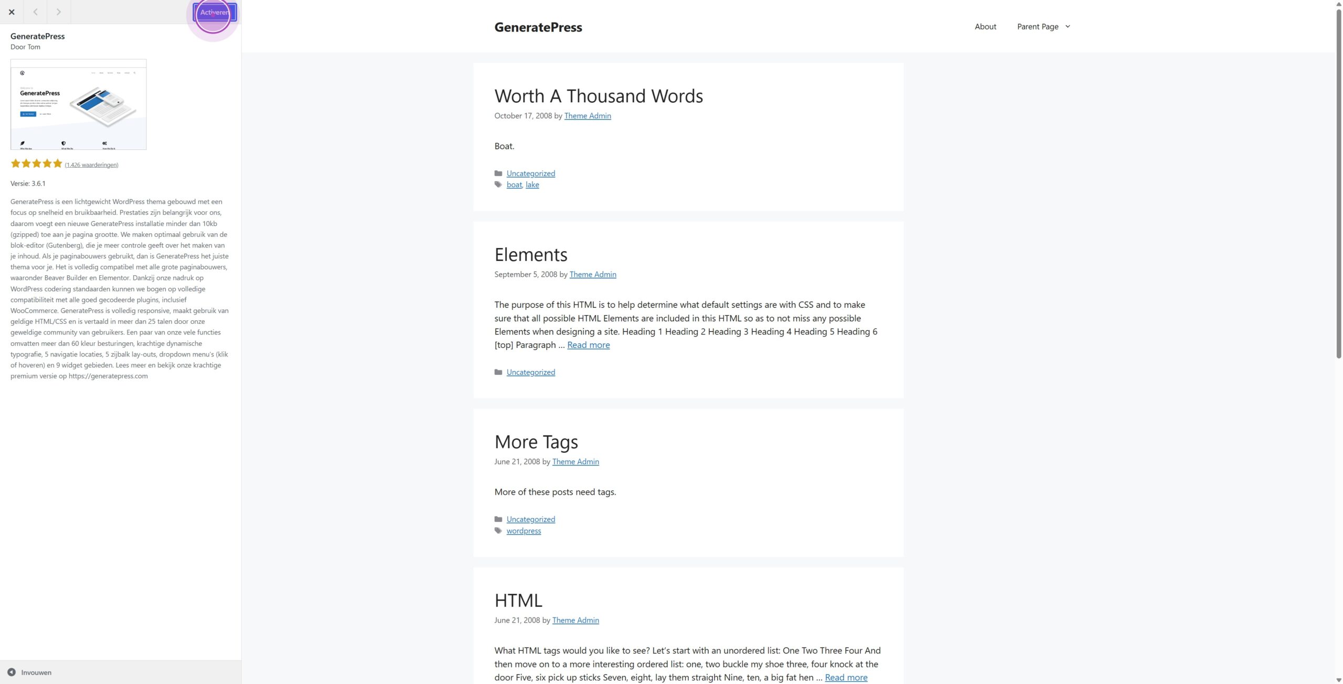
Task: Open the lake tag link
Action: [532, 184]
